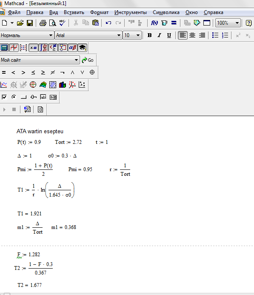The image size is (254, 295).
Task: Toggle Bold formatting
Action: tap(149, 35)
